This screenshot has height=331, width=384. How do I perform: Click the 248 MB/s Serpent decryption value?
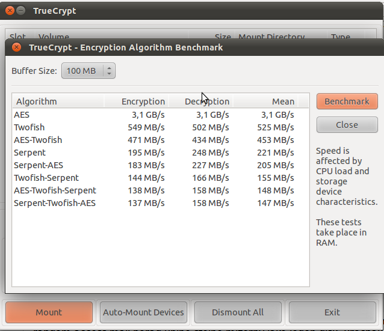click(x=211, y=153)
